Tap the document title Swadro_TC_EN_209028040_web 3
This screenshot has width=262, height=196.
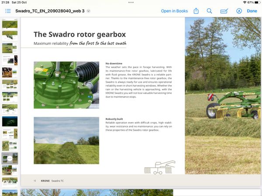click(50, 11)
